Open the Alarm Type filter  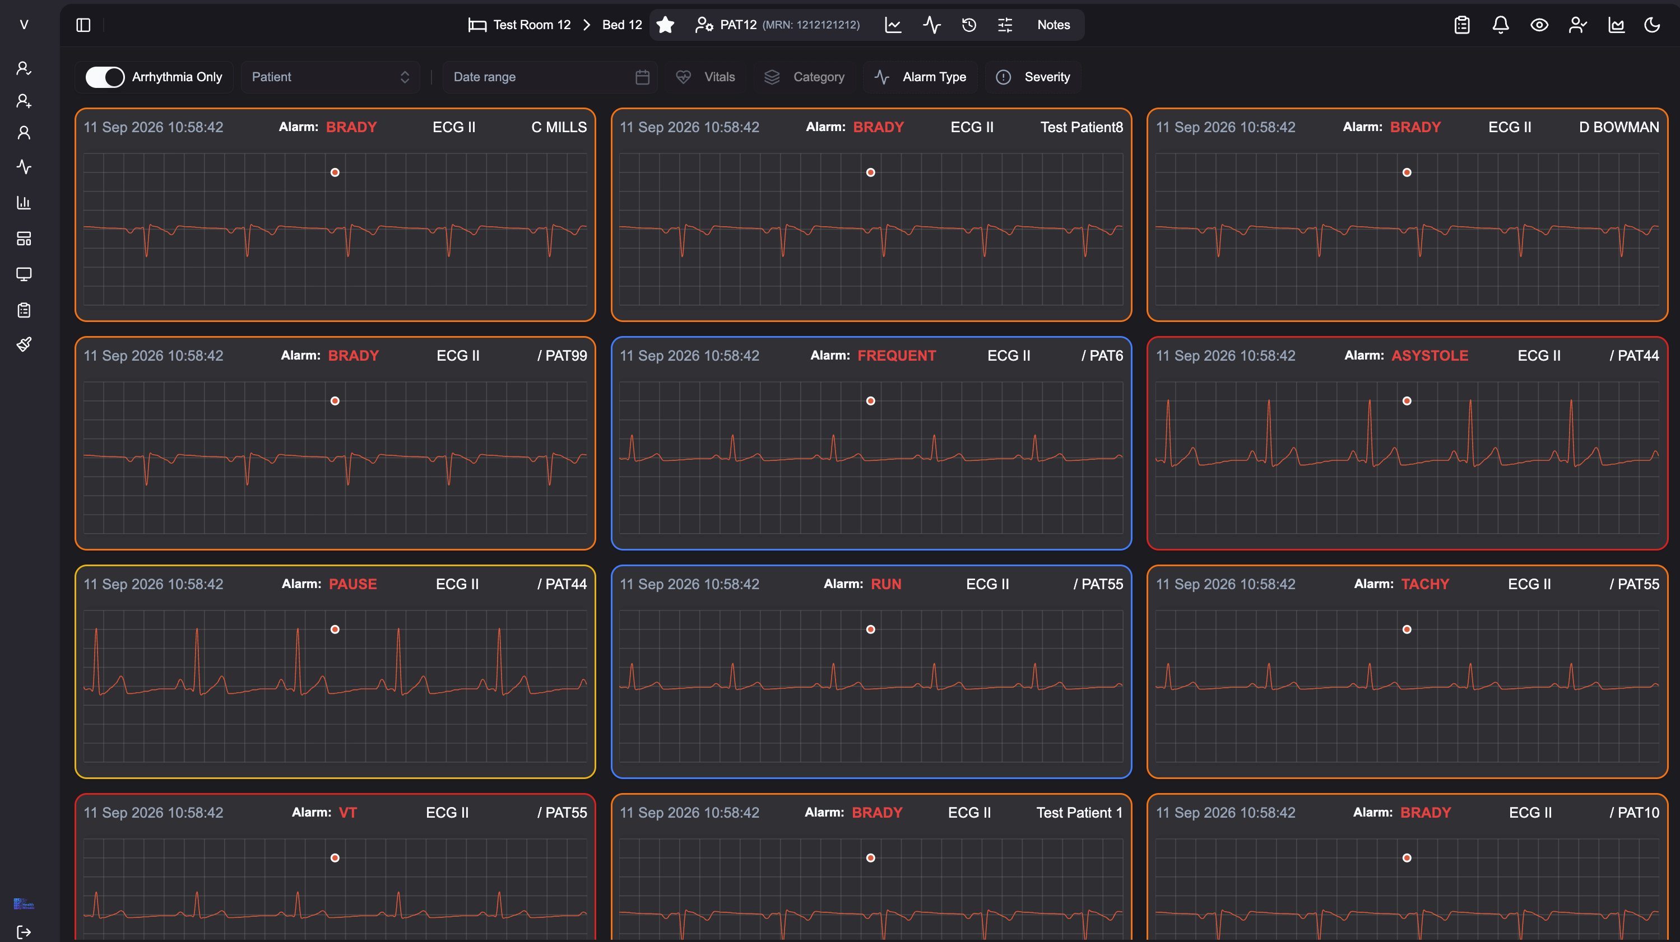pos(920,77)
